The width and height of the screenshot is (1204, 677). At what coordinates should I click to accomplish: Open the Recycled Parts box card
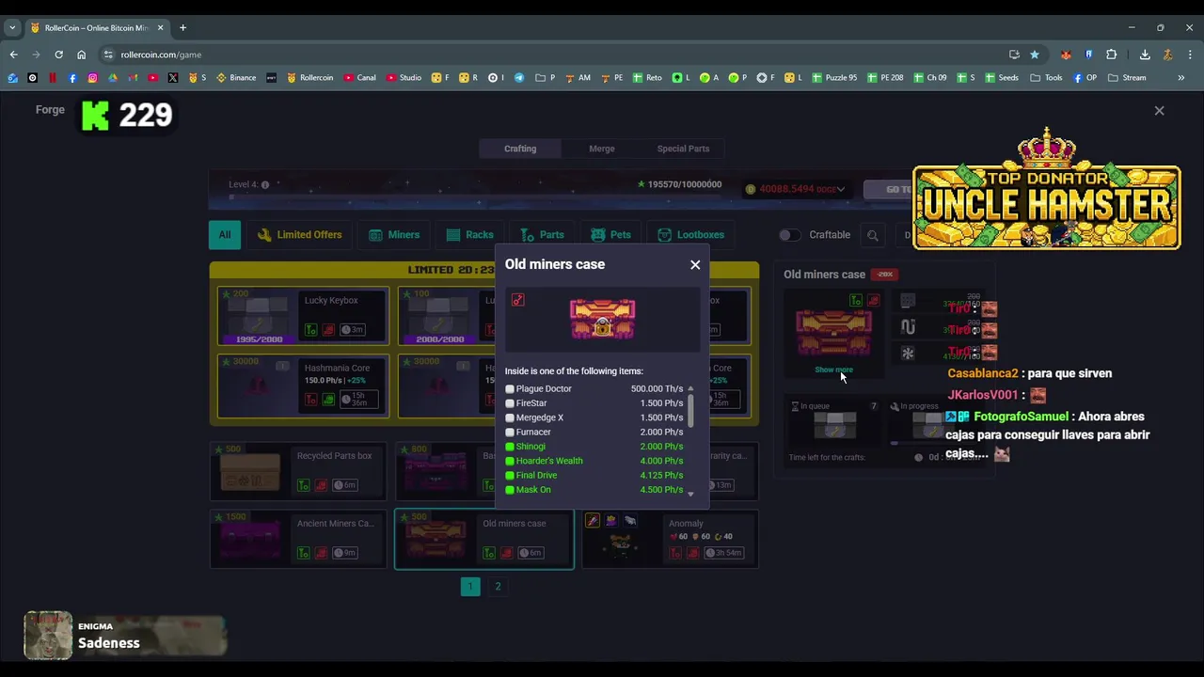click(298, 471)
